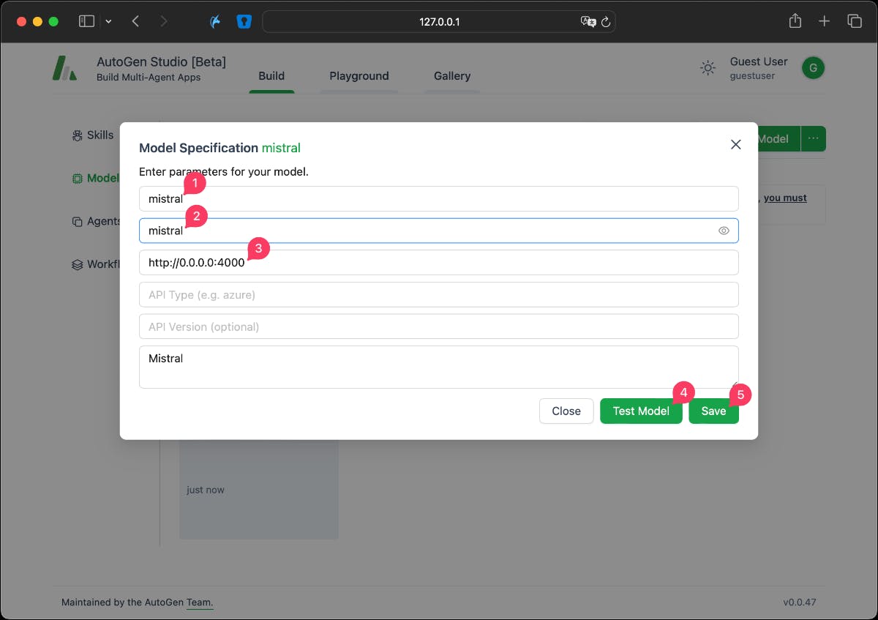Switch to the Gallery tab
Screen dimensions: 878x620
pyautogui.click(x=452, y=75)
